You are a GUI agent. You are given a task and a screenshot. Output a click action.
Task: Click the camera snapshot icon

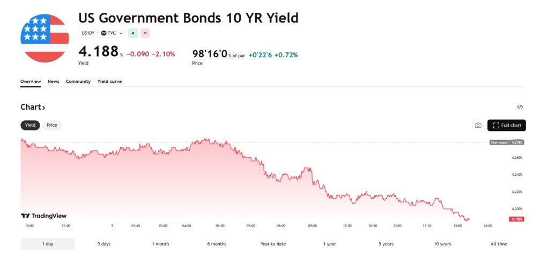point(478,126)
